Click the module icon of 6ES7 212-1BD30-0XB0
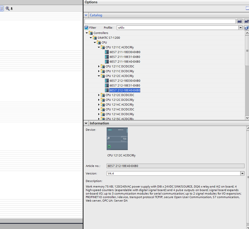Viewport: 249px width, 229px height. 107,81
